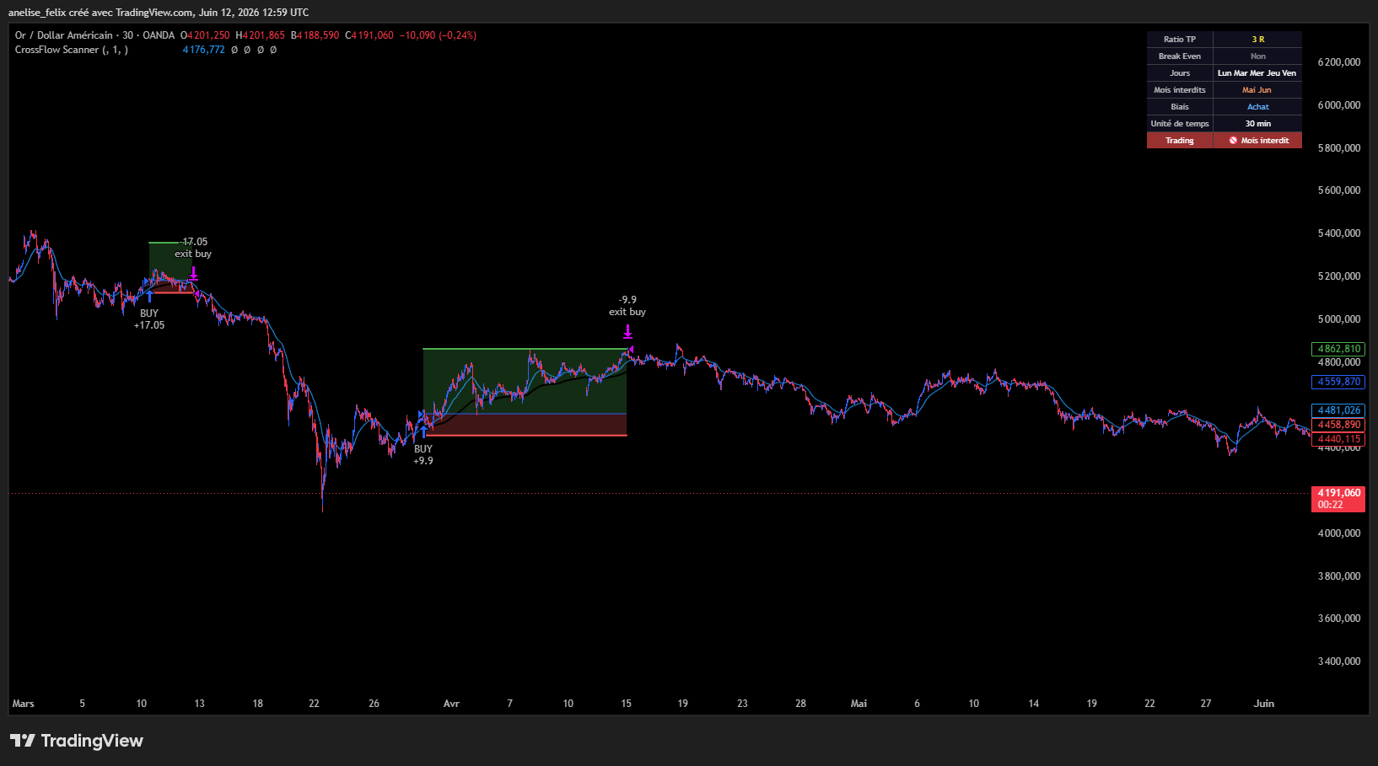Click the close price C4191,060 in the legend

click(x=369, y=35)
